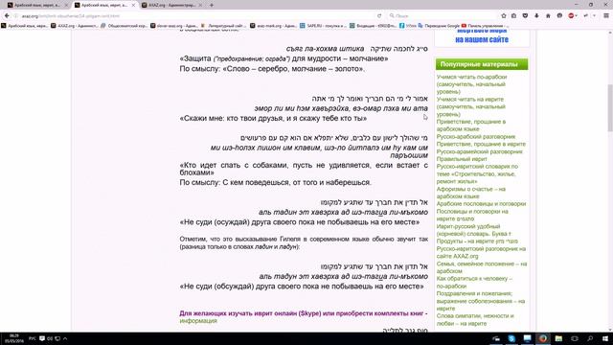This screenshot has width=613, height=345.
Task: Reload the page with the refresh icon
Action: (x=379, y=15)
